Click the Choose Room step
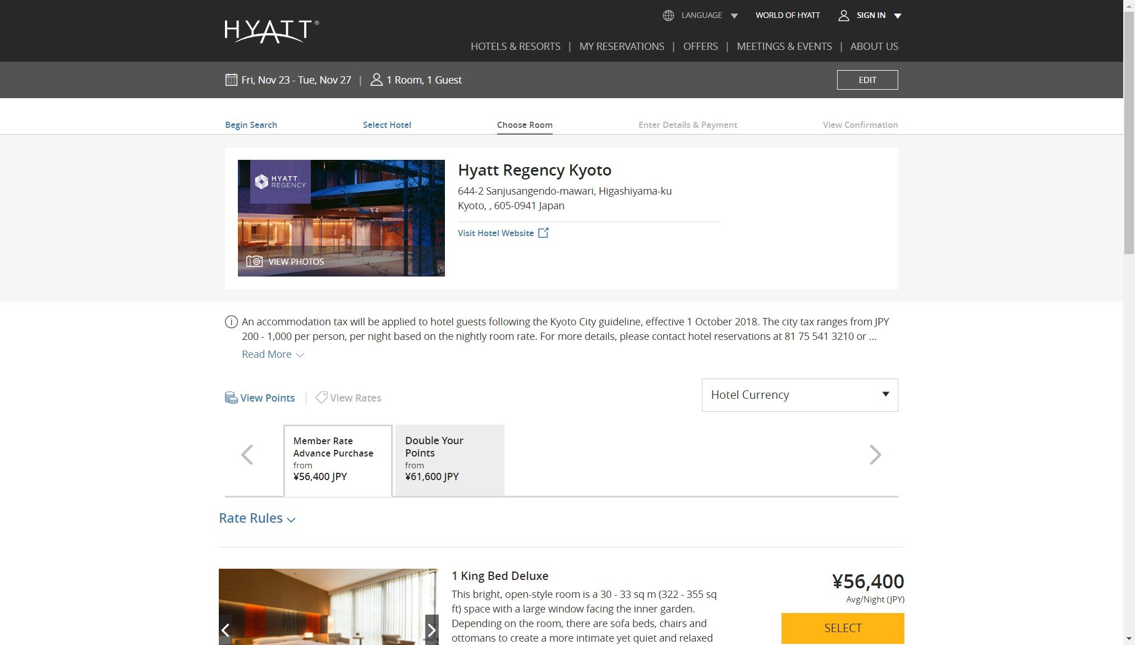 pyautogui.click(x=525, y=125)
